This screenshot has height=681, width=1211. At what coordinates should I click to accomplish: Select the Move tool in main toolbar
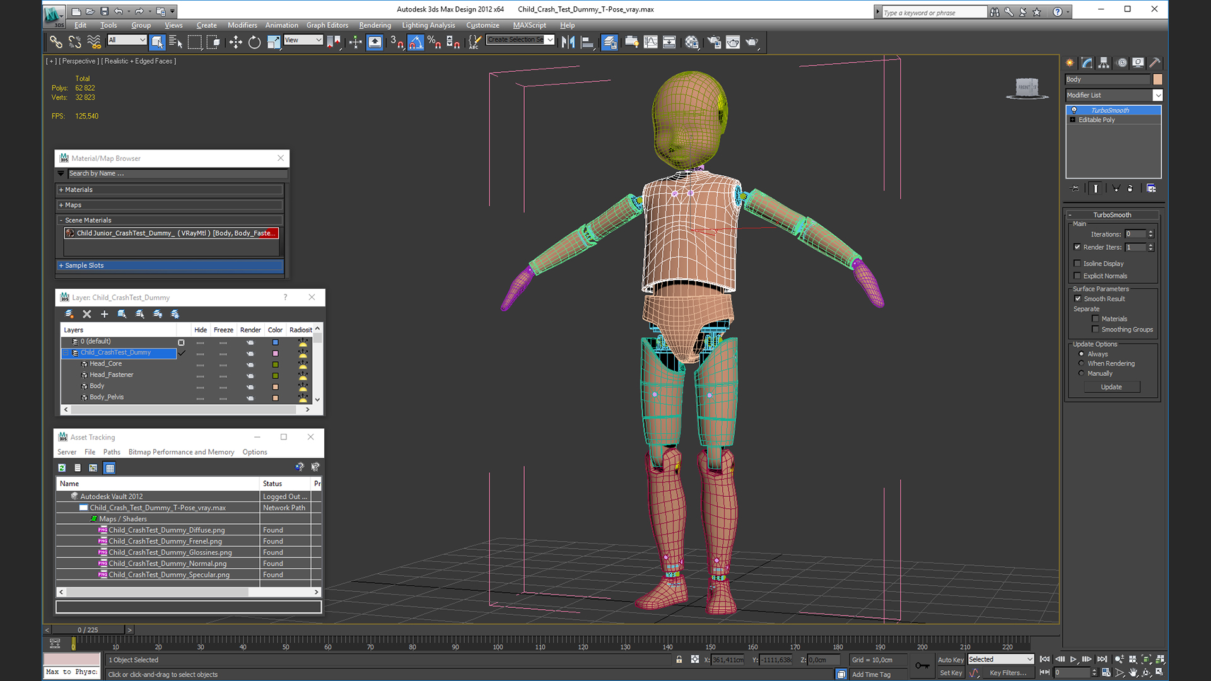coord(235,42)
